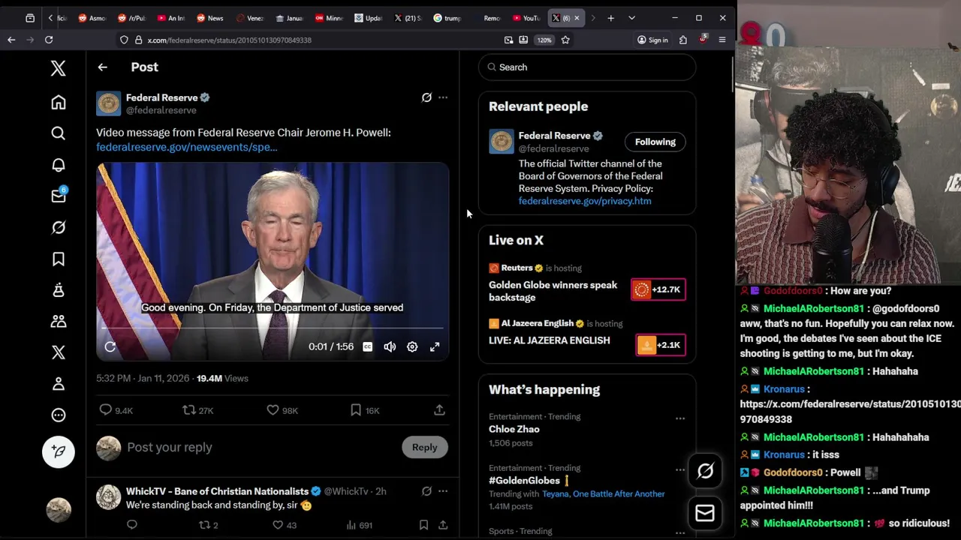Click browser Sign in button
Viewport: 961px width, 540px height.
653,40
